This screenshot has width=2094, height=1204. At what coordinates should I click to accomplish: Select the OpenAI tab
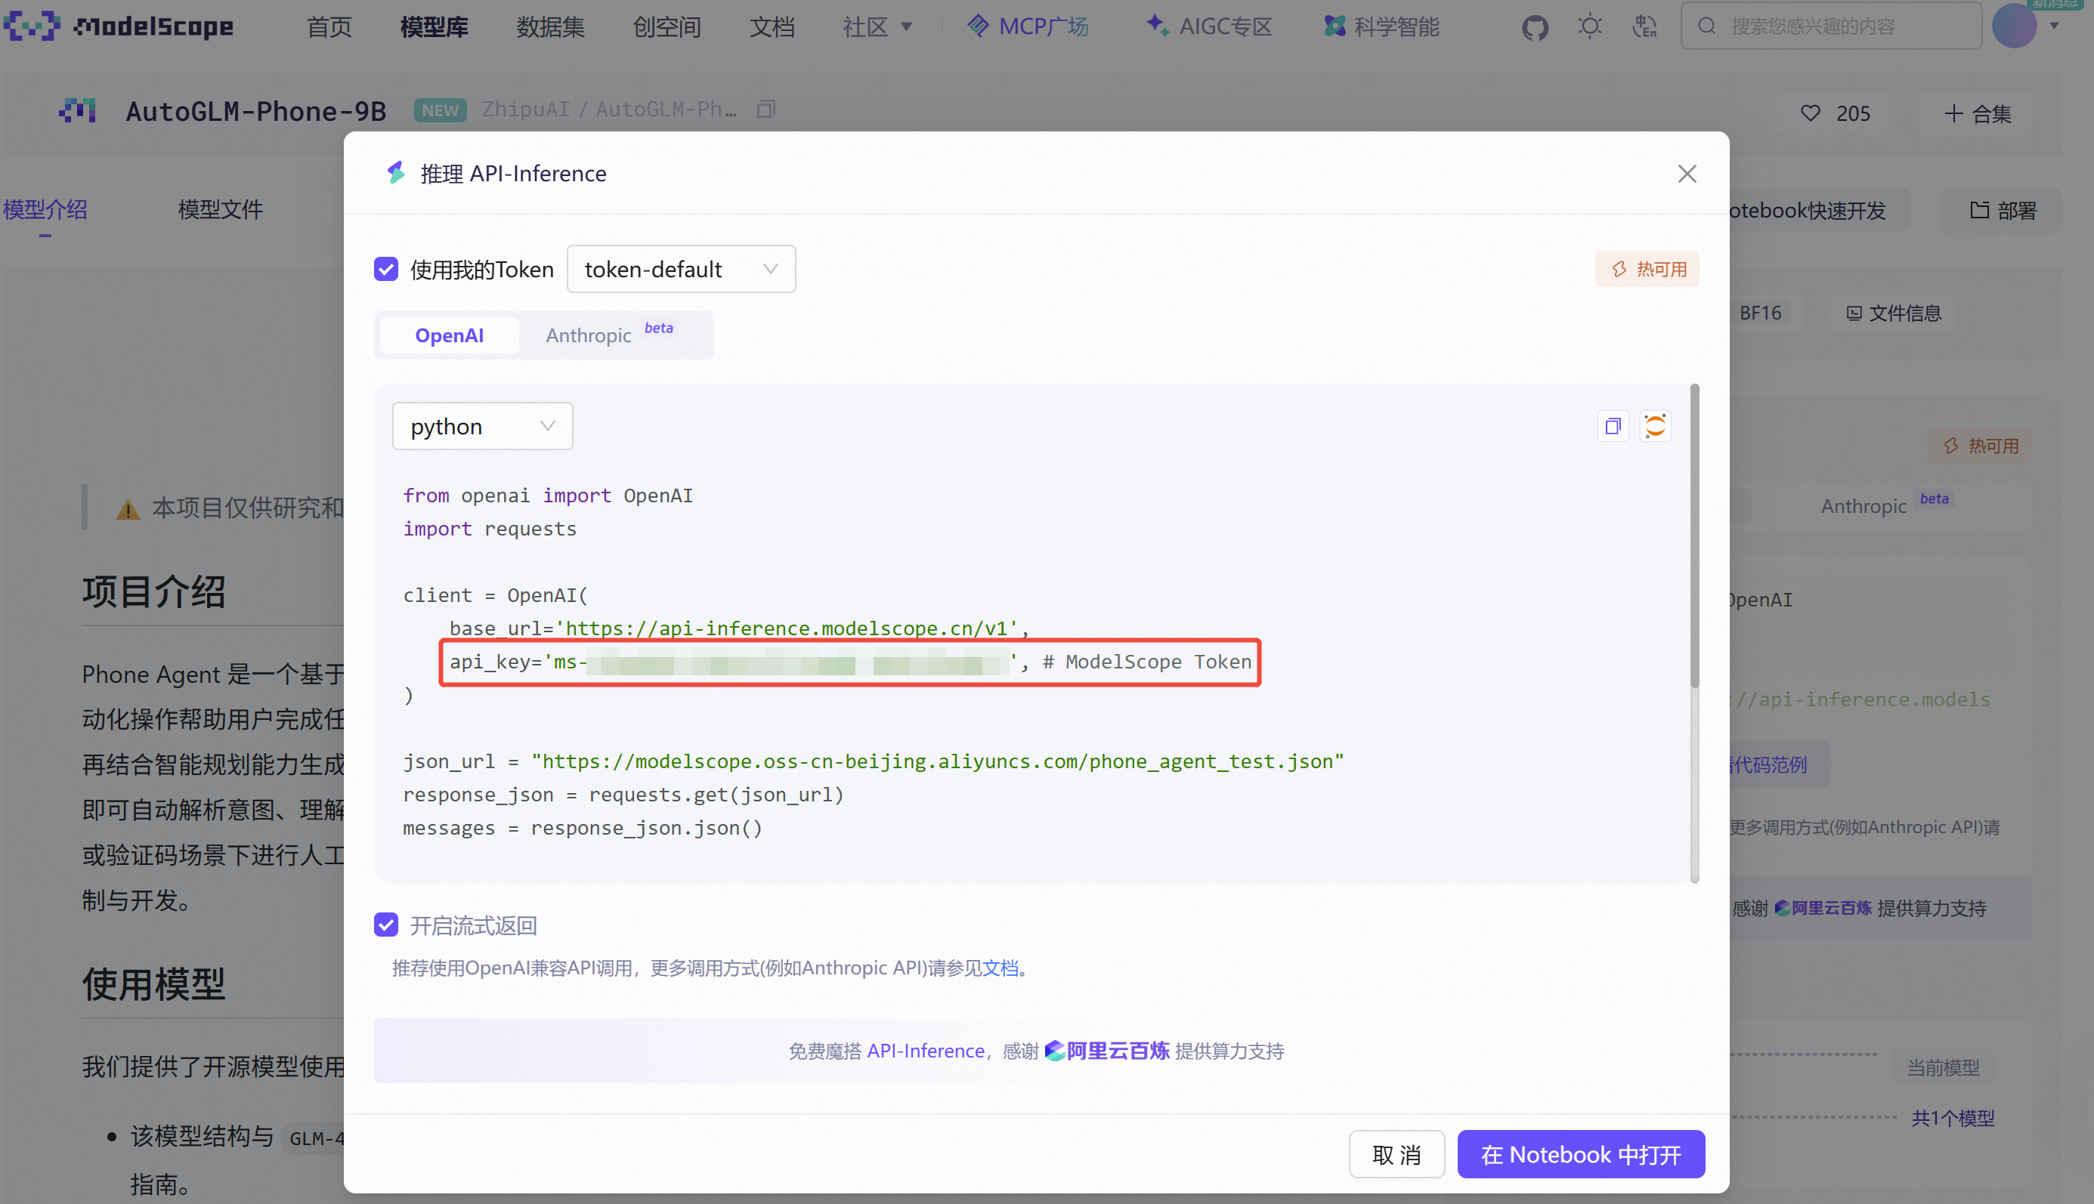(x=449, y=335)
